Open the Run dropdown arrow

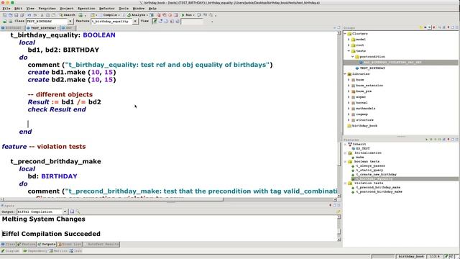193,15
